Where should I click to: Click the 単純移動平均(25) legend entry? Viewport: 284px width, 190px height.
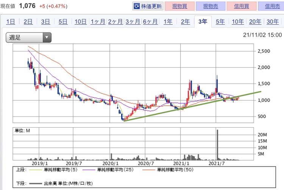pos(108,170)
